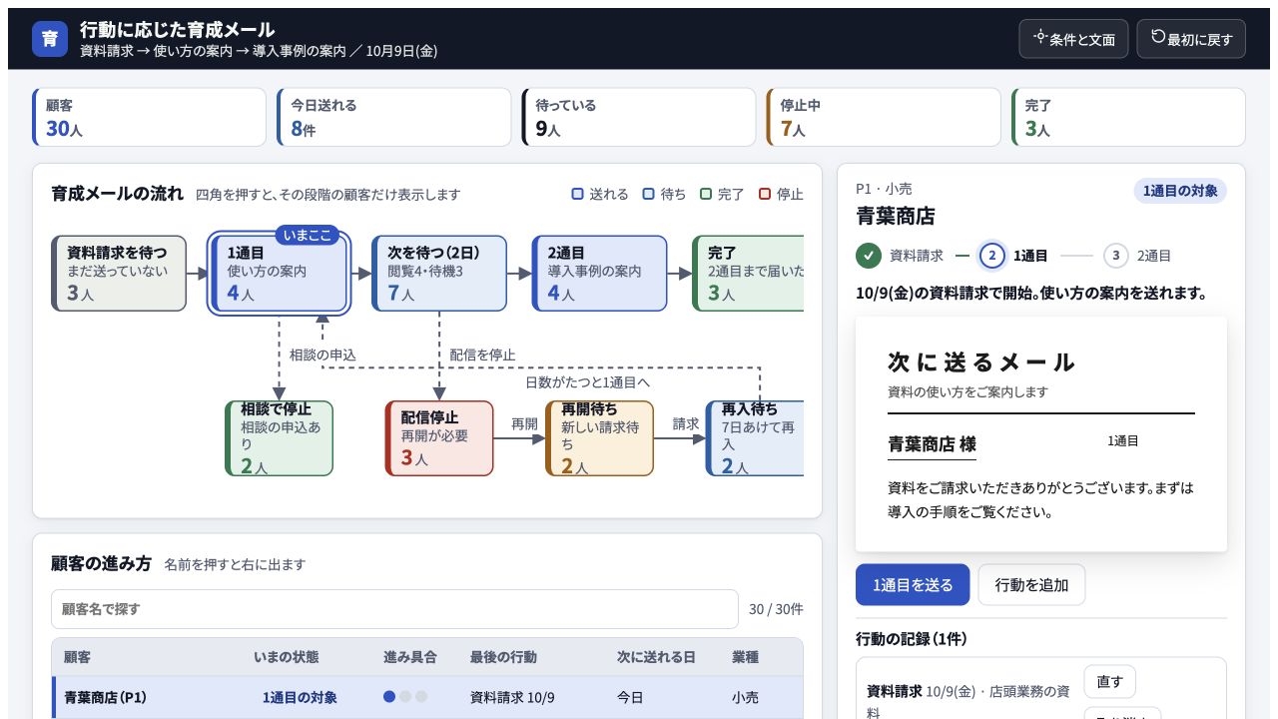
Task: Click the 完了 3人 summary card
Action: (1128, 117)
